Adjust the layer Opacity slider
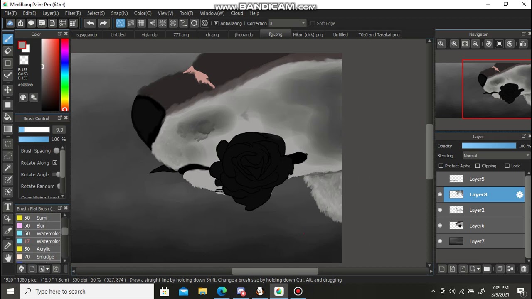 (489, 146)
